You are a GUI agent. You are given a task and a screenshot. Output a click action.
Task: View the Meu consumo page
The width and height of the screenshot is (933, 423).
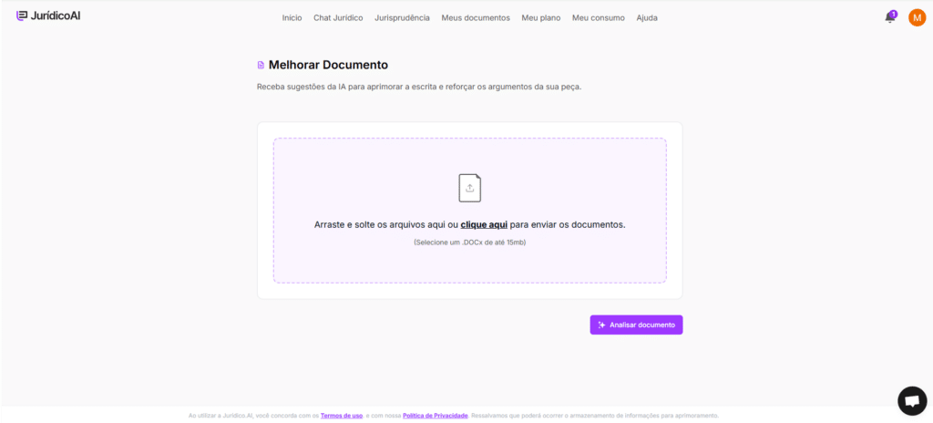coord(598,17)
